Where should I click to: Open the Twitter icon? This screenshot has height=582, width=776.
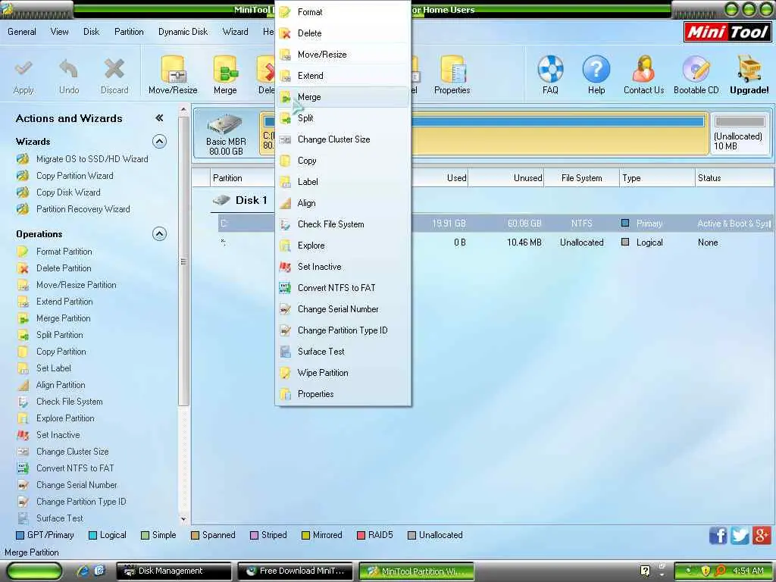click(740, 535)
